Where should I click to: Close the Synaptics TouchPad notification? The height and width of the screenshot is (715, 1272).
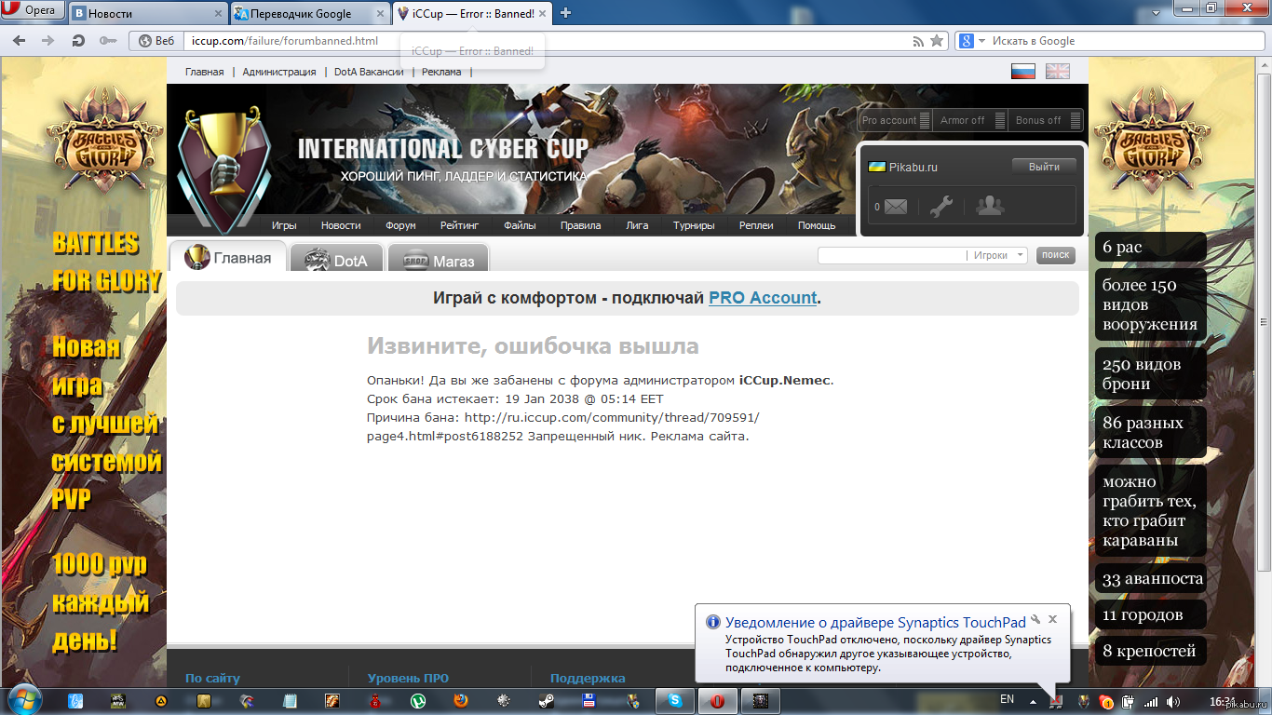1052,618
